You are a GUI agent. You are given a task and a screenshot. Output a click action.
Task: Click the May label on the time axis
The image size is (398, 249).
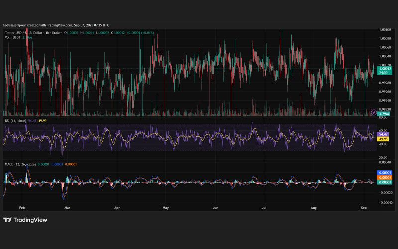[166, 208]
